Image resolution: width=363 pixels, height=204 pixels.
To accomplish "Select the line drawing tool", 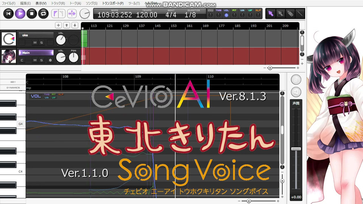I will [300, 14].
